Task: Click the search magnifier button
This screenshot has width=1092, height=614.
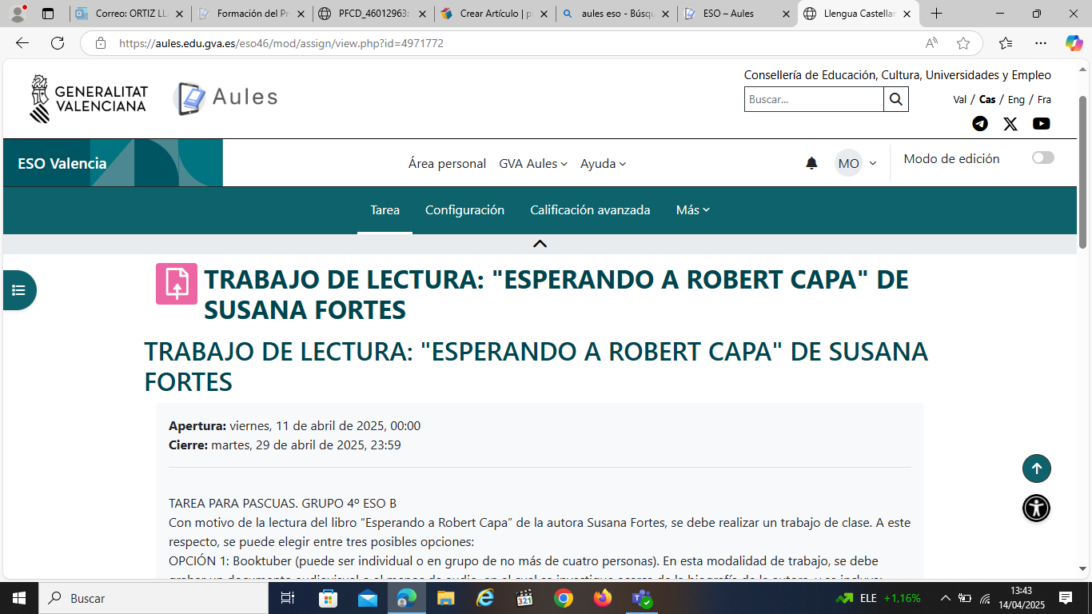Action: pos(895,99)
